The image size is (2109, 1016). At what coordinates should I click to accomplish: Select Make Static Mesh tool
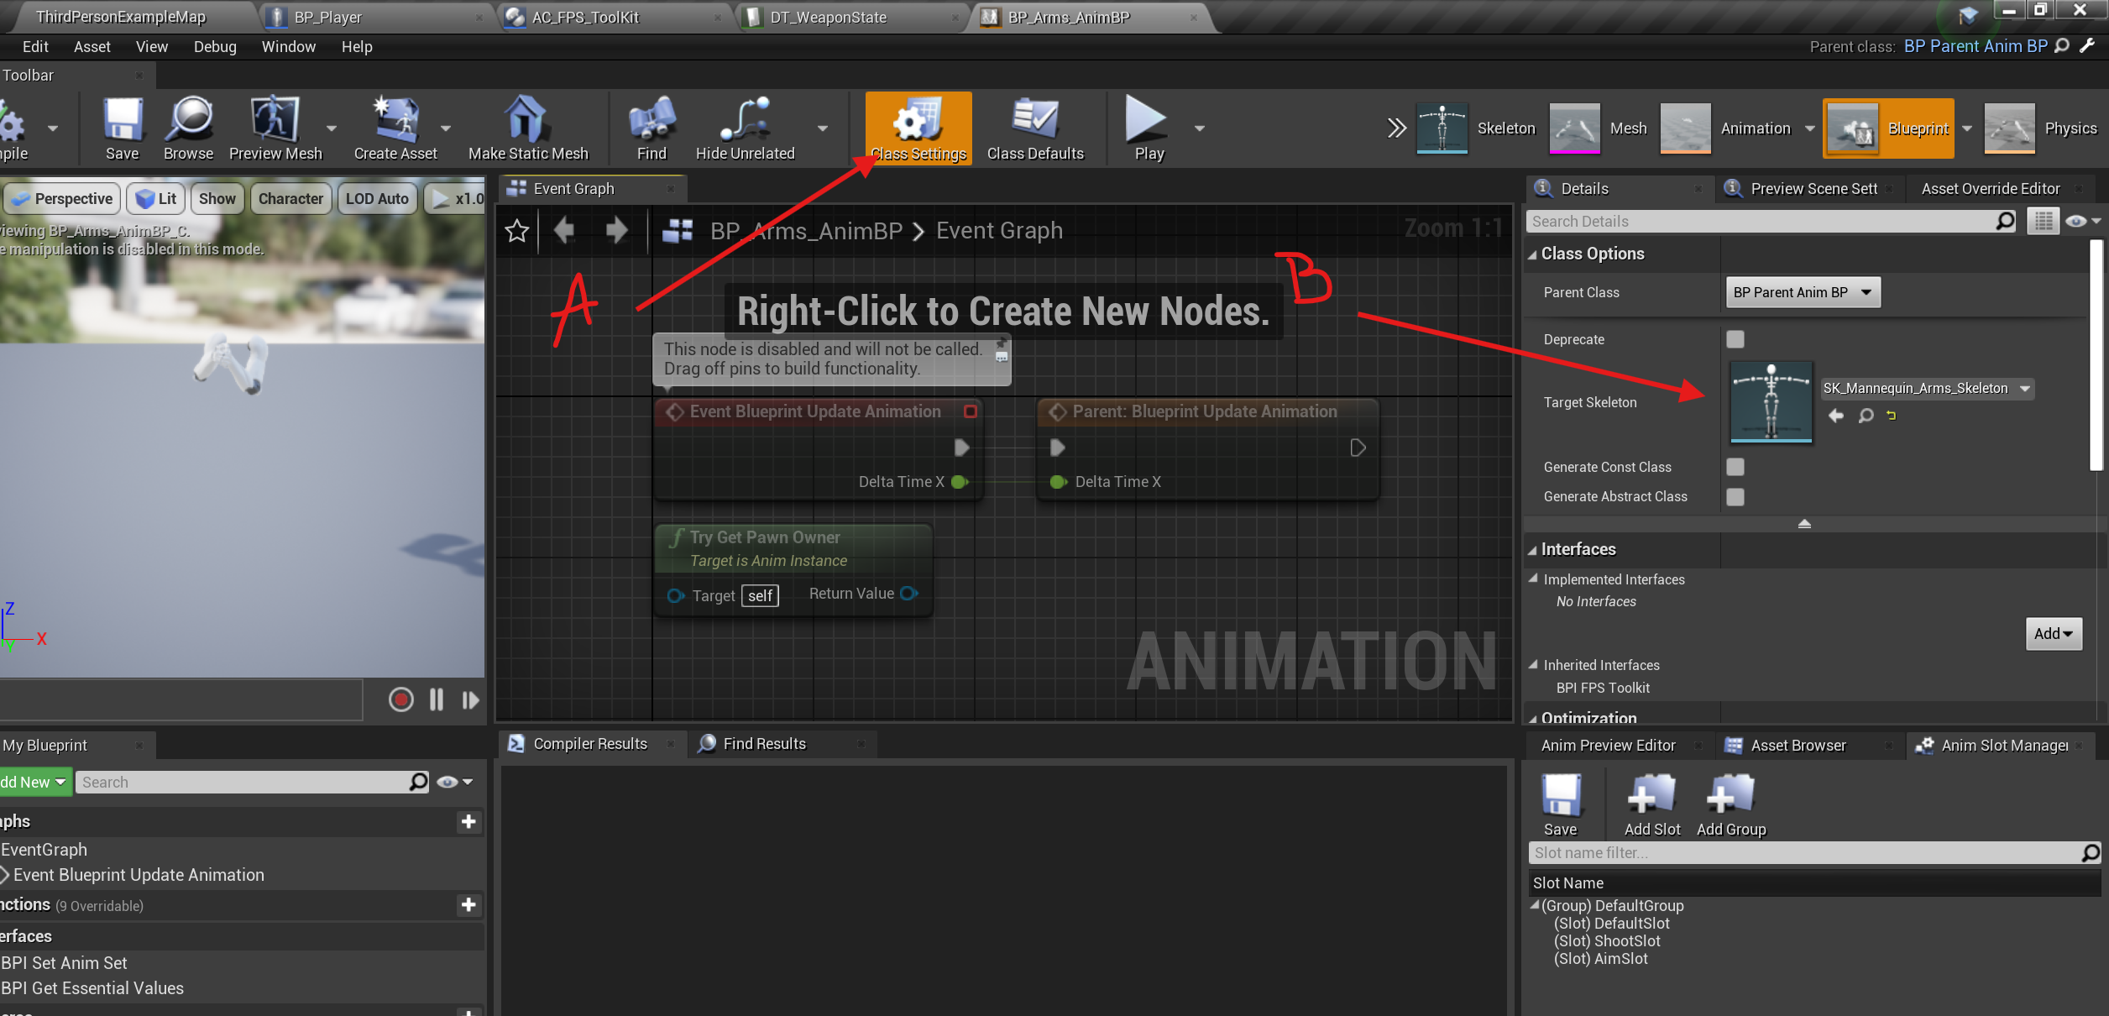527,128
